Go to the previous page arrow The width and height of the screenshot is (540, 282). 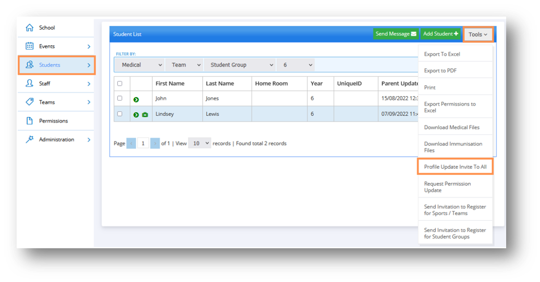(131, 143)
